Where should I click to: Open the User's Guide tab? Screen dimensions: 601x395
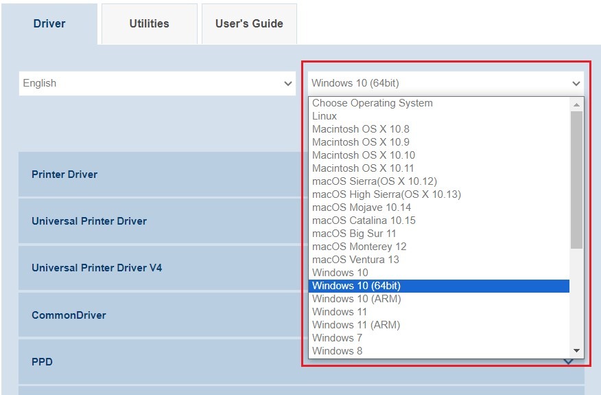[249, 24]
